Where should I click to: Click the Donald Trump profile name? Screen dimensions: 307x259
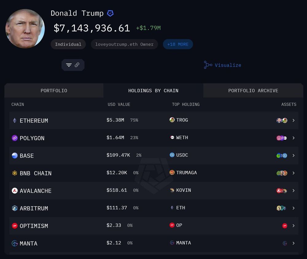[77, 13]
